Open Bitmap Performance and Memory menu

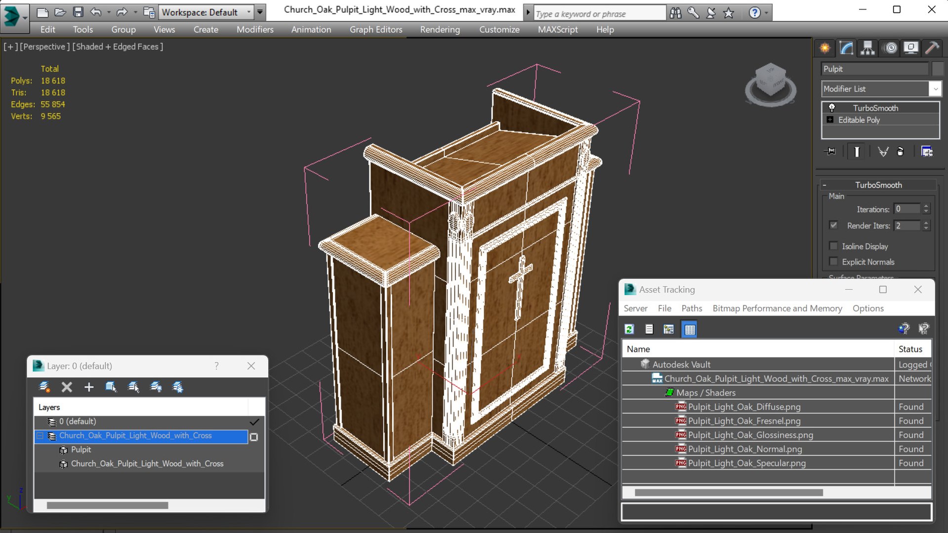click(777, 308)
